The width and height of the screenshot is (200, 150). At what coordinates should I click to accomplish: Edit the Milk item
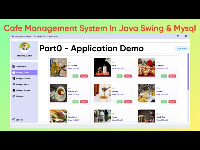(119, 76)
